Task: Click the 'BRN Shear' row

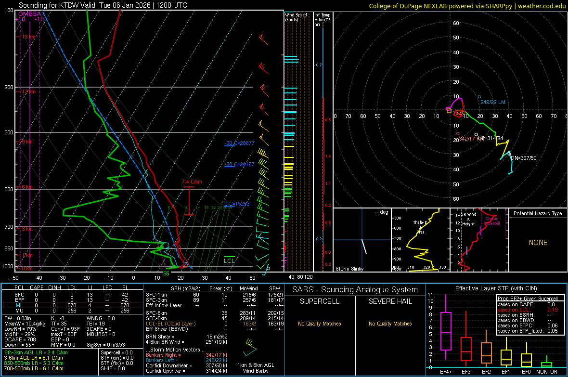Action: coord(187,337)
